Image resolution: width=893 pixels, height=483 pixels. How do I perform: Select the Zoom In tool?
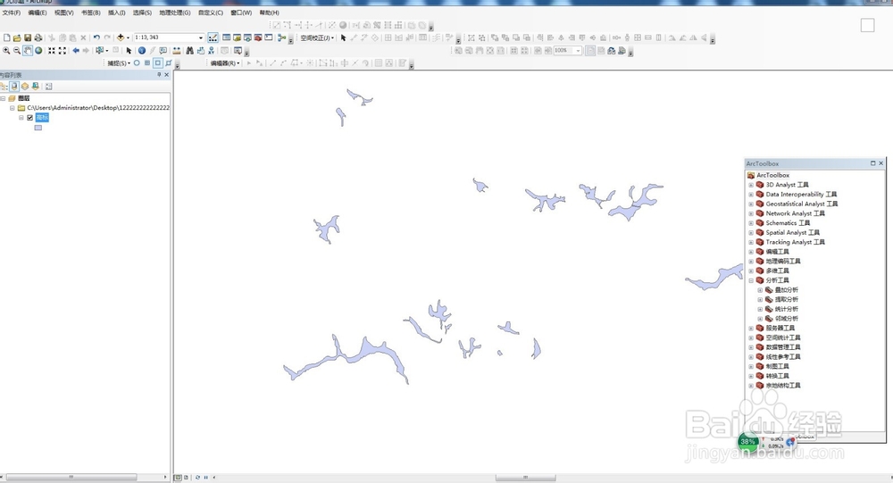point(6,50)
